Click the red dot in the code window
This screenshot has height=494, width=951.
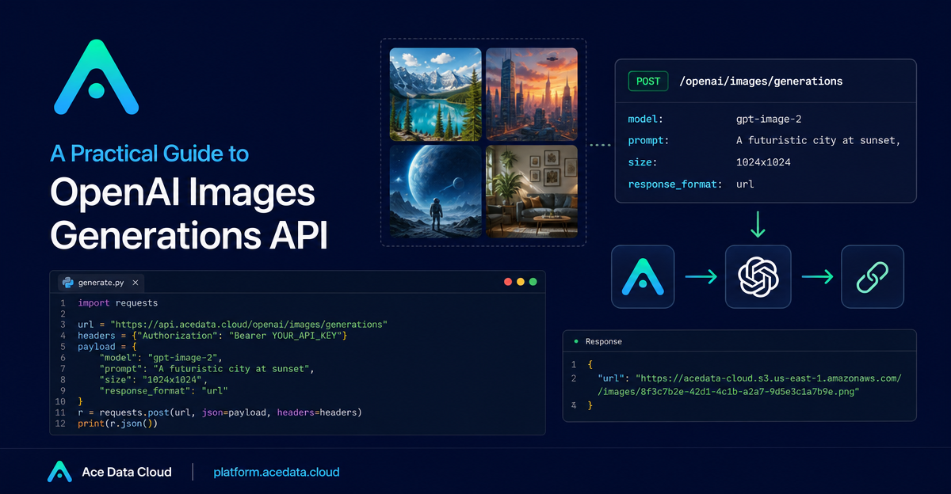click(508, 282)
